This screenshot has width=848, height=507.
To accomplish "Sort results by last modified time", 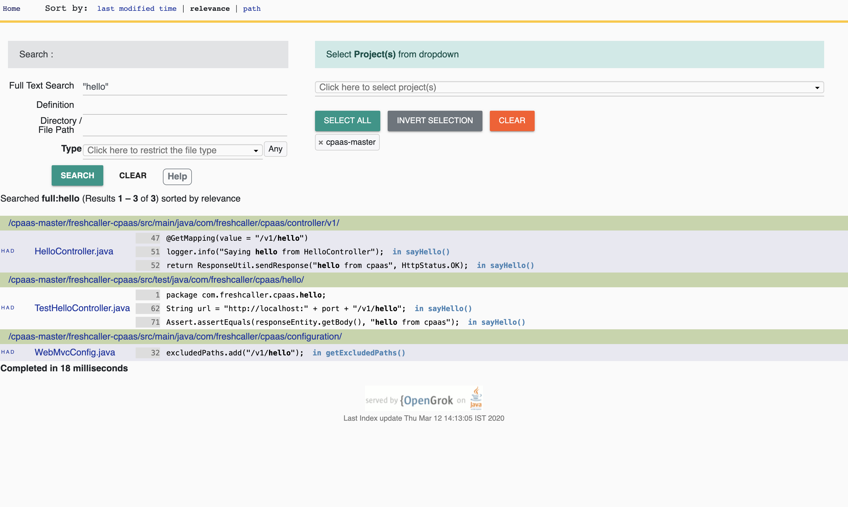I will click(x=137, y=9).
